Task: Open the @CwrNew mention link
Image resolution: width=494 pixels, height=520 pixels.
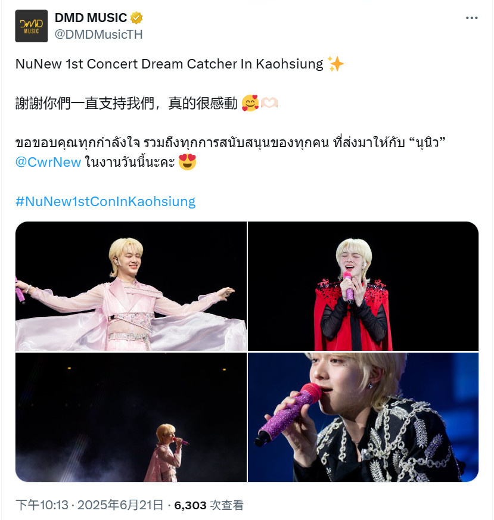Action: tap(48, 162)
